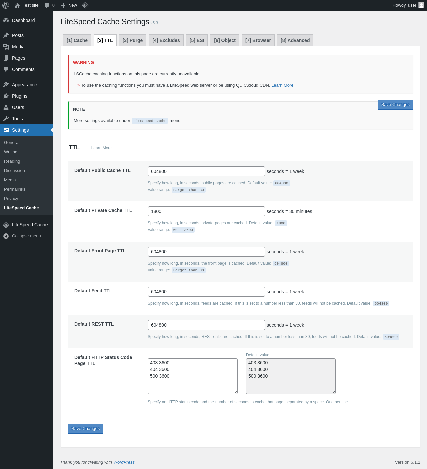The image size is (427, 469).
Task: Click the Collapse menu arrow icon
Action: [x=6, y=236]
